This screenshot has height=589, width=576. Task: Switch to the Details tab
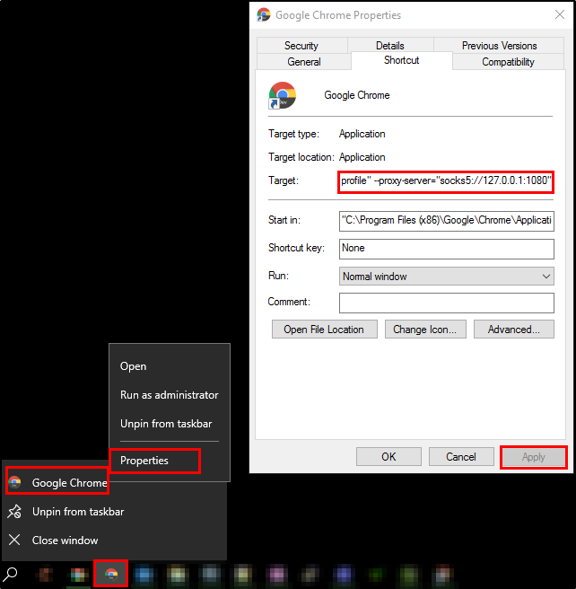(x=390, y=46)
